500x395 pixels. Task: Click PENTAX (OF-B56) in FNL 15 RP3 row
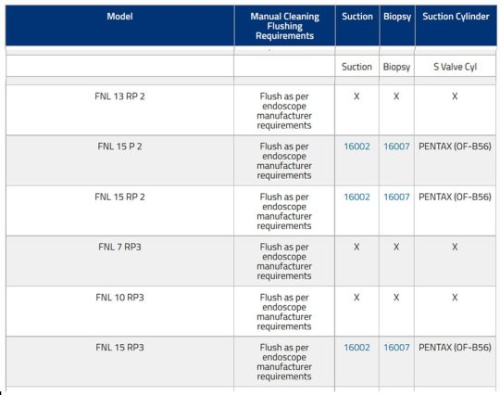coord(455,347)
